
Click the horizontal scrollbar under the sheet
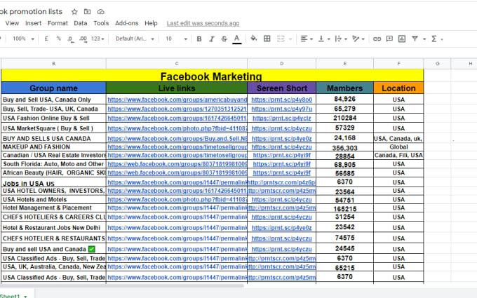[x=121, y=285]
